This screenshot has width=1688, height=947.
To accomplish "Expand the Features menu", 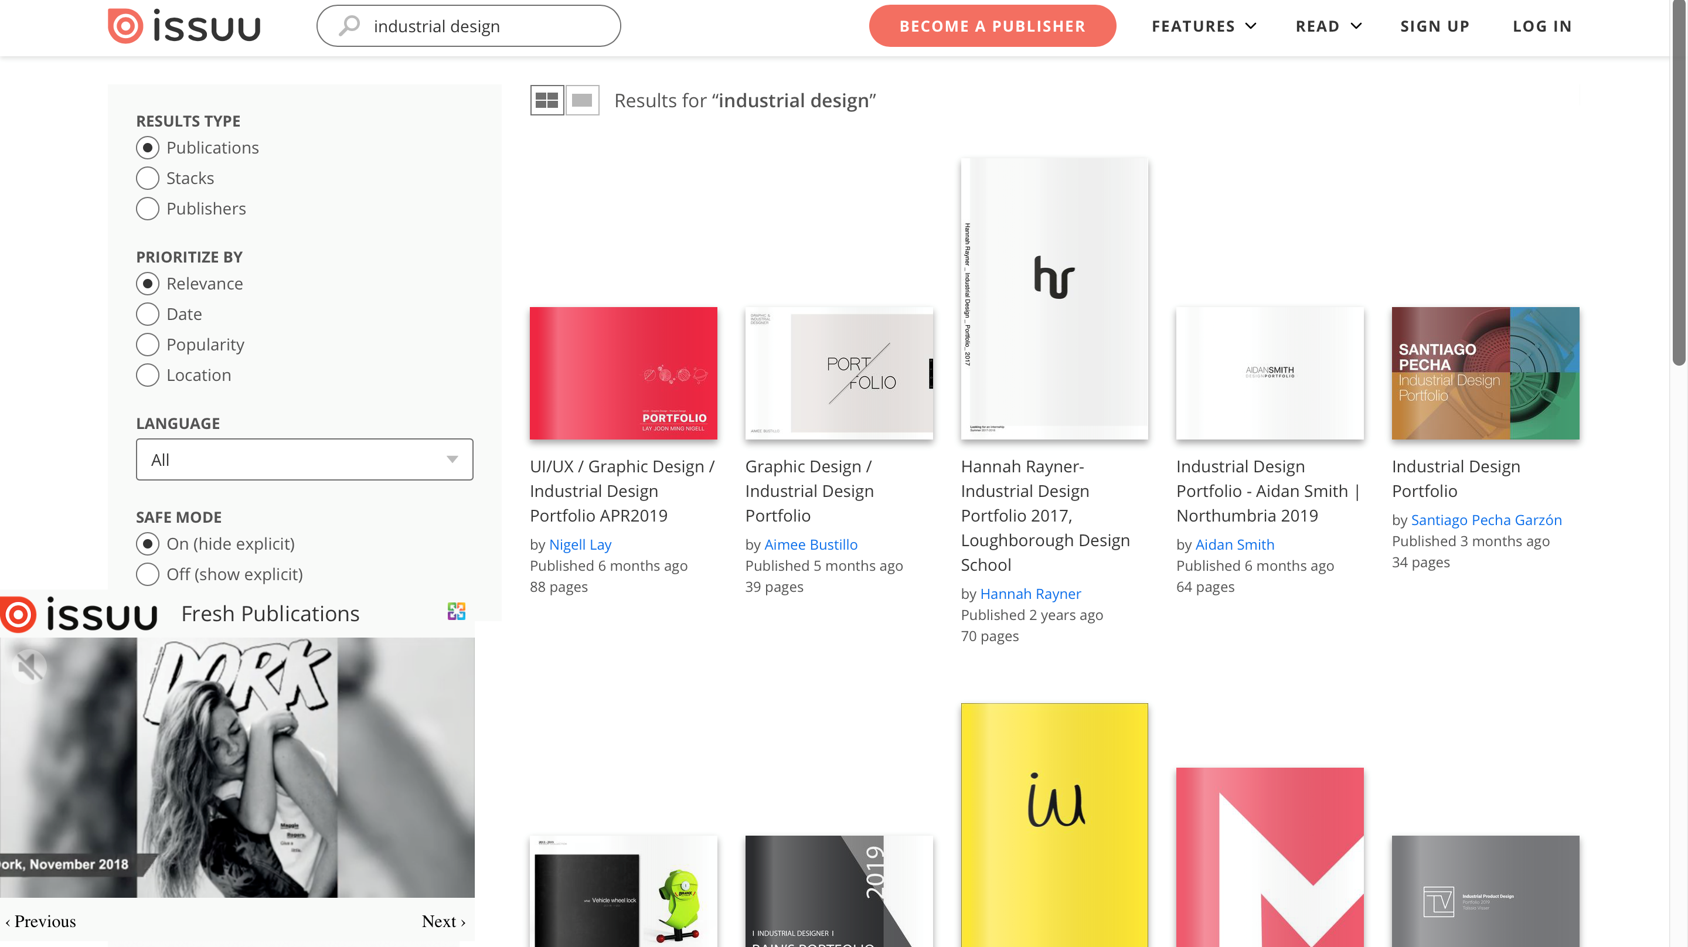I will click(x=1203, y=26).
